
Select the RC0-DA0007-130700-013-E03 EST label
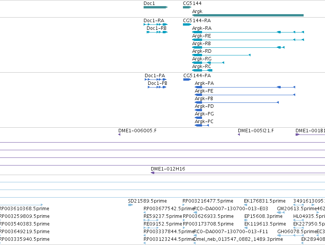click(231, 209)
